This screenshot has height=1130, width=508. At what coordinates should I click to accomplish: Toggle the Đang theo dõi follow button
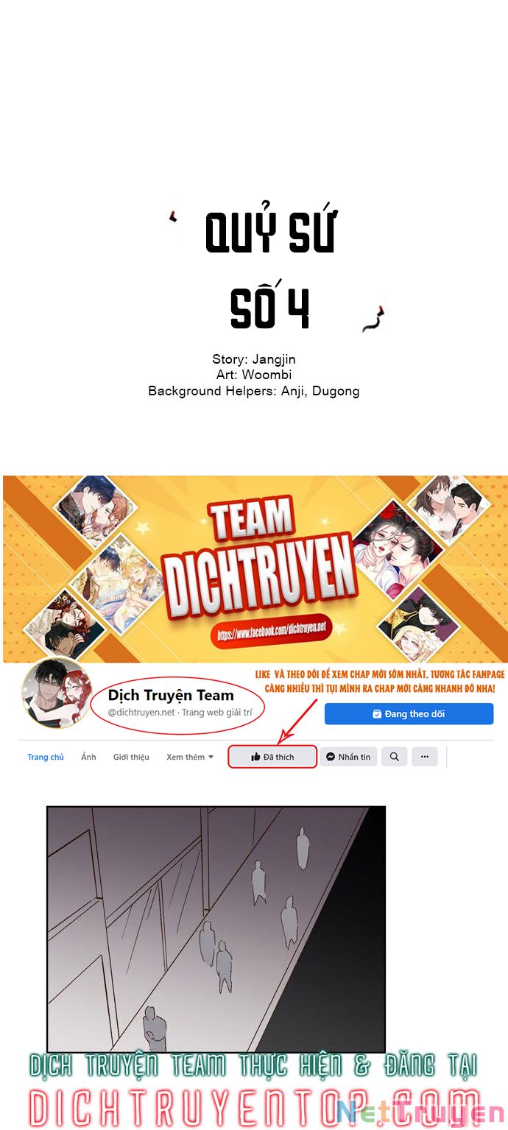pyautogui.click(x=409, y=714)
